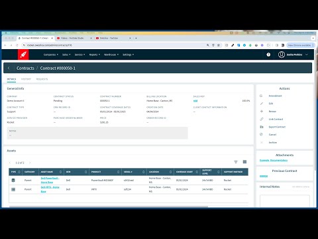This screenshot has width=318, height=239.
Task: Click the red rocket logo
Action: [23, 54]
